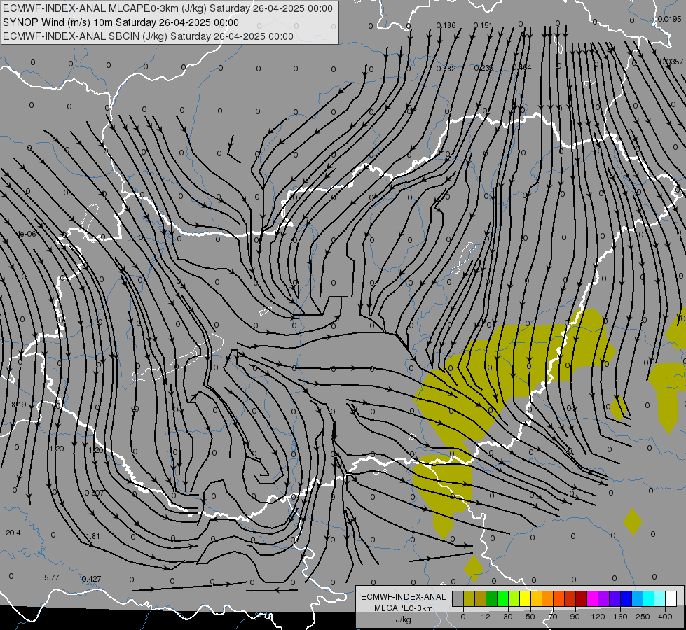Image resolution: width=686 pixels, height=630 pixels.
Task: Click the bright cyan legend swatch
Action: (650, 598)
